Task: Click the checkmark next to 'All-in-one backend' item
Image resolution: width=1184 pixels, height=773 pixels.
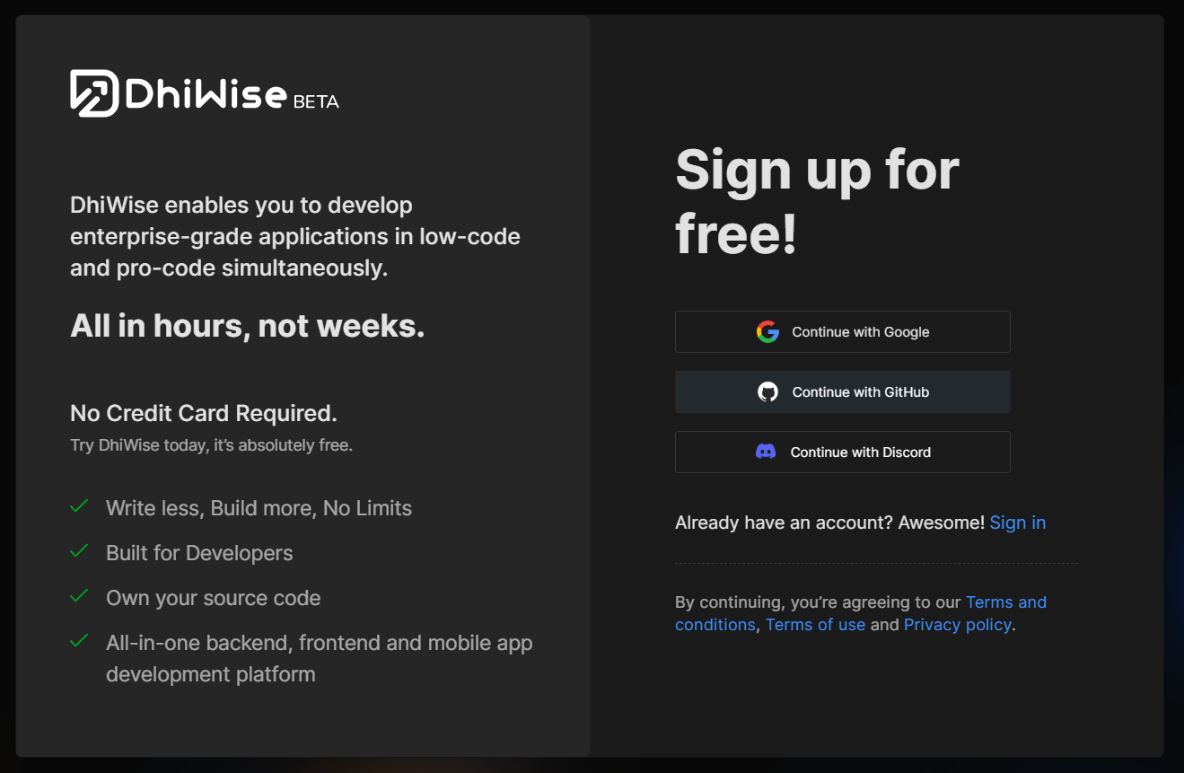Action: [x=79, y=640]
